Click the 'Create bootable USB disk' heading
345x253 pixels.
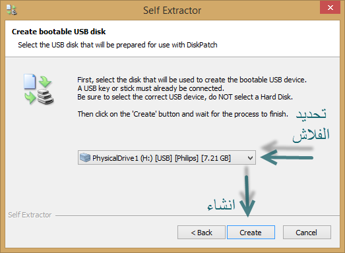59,32
